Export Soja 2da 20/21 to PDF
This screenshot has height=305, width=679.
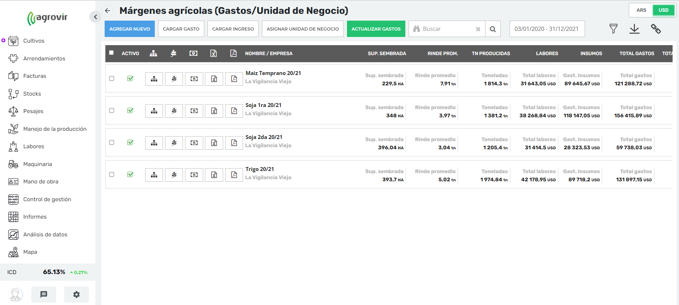point(234,143)
